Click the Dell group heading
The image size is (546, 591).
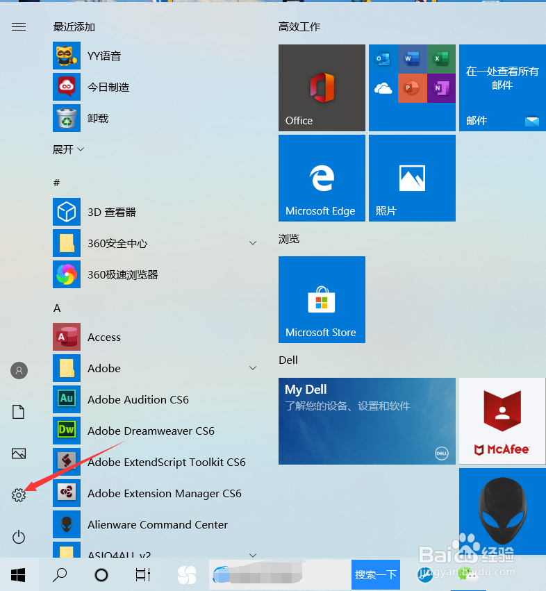click(288, 360)
